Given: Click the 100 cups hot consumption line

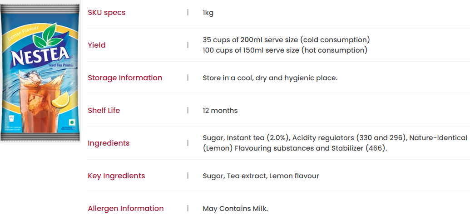Looking at the screenshot, I should [285, 50].
